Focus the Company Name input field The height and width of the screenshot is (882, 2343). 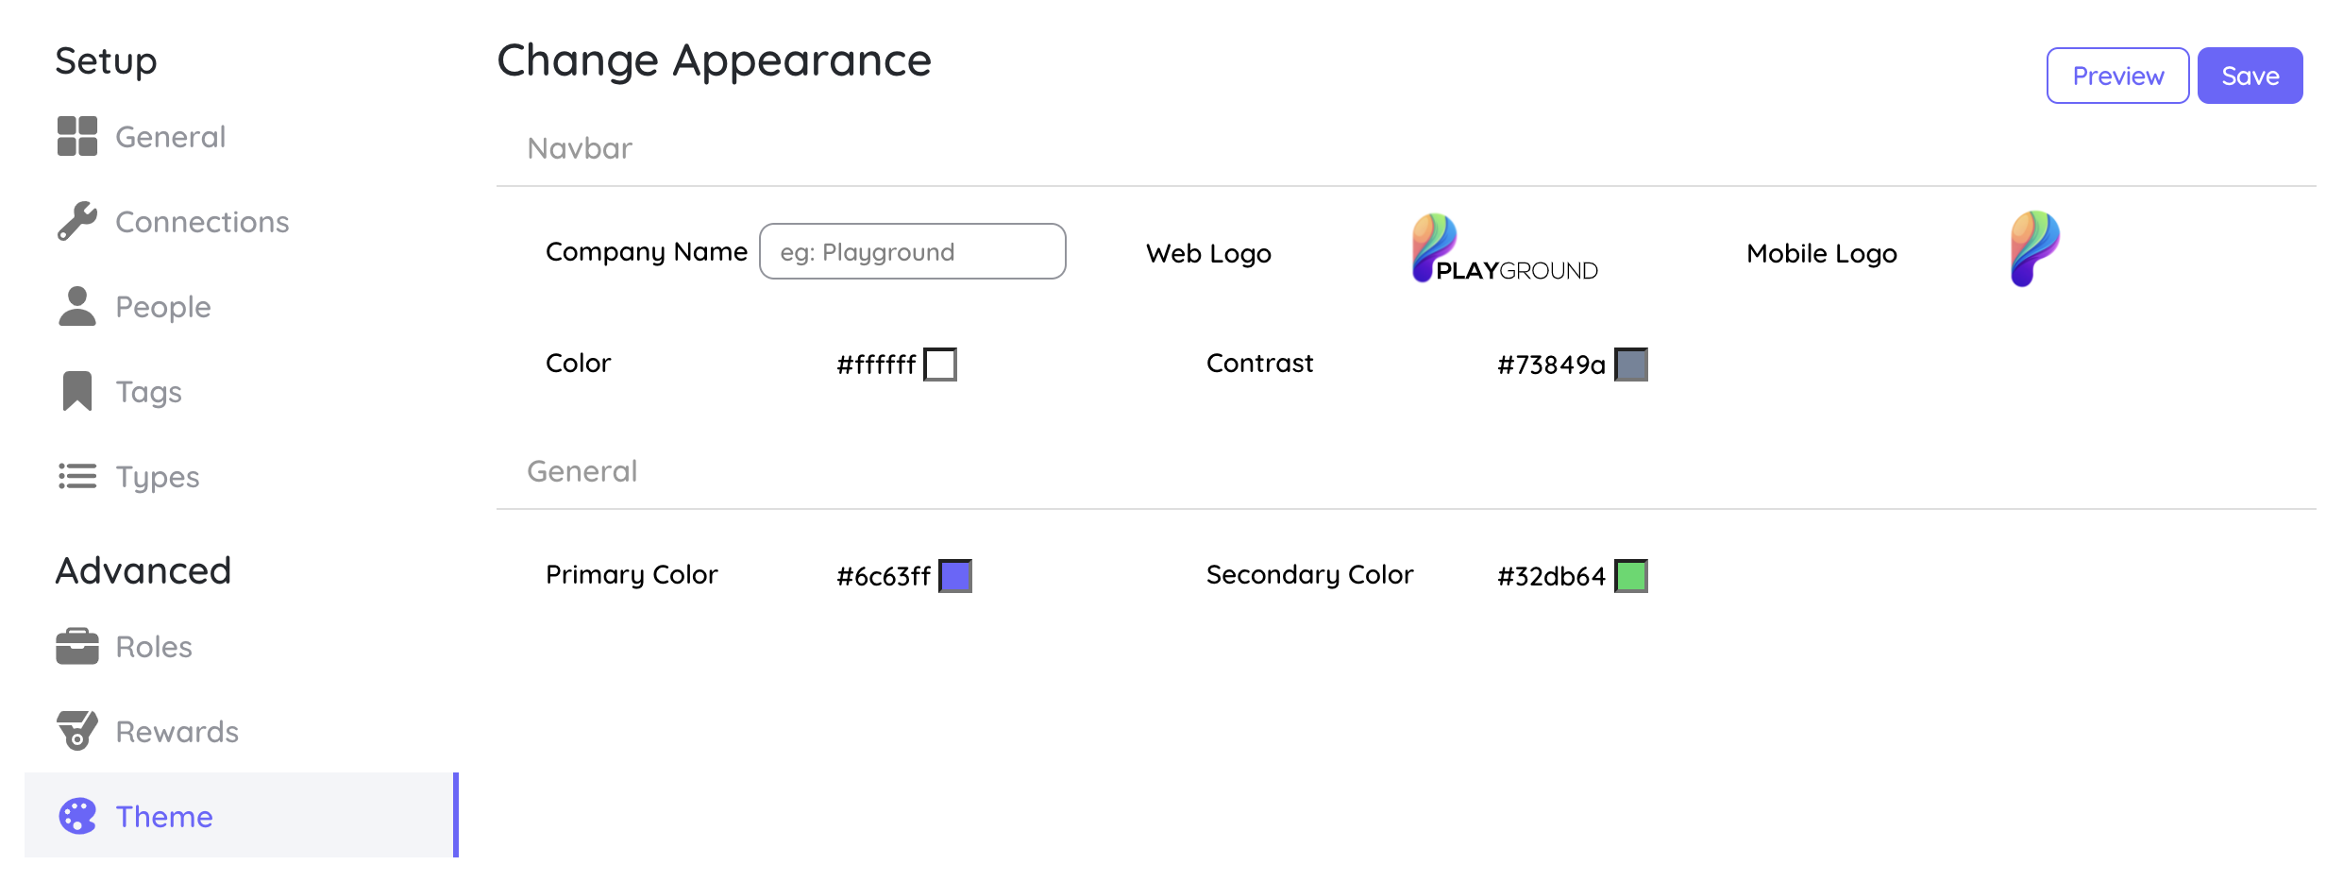click(912, 251)
